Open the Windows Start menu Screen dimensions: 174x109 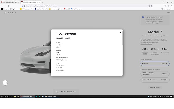click(x=2, y=96)
